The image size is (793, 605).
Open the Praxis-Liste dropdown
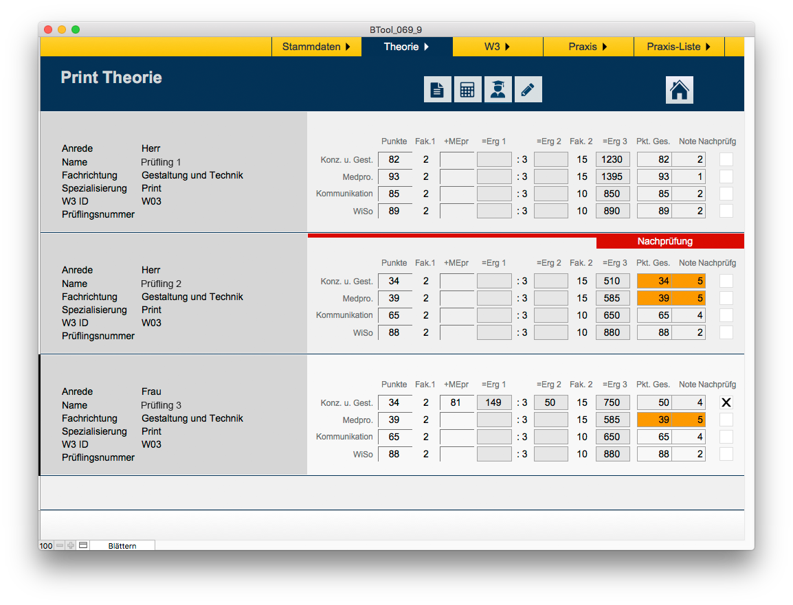[x=678, y=47]
